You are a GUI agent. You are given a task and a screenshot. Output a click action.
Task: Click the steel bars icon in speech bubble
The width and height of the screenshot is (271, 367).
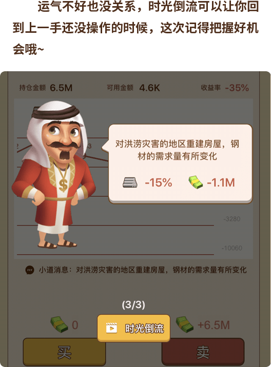pos(130,182)
